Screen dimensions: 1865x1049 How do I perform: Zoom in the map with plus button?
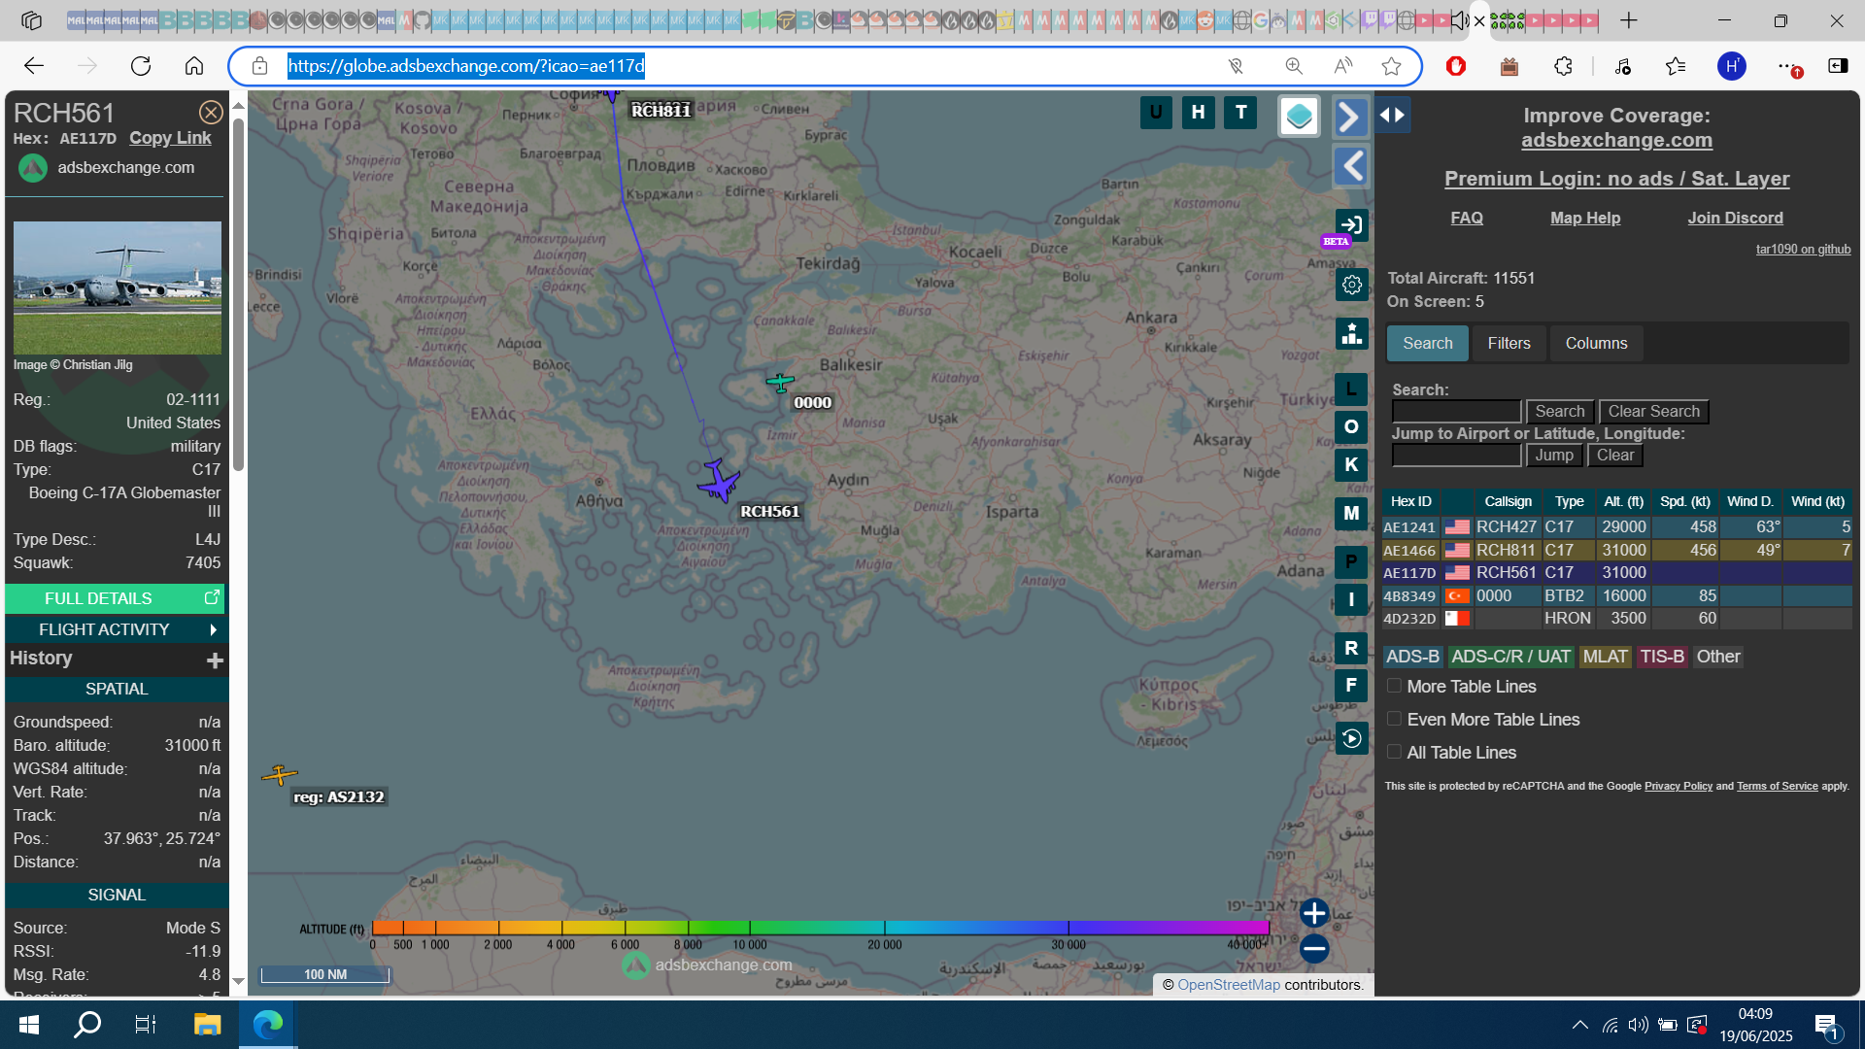click(x=1314, y=913)
